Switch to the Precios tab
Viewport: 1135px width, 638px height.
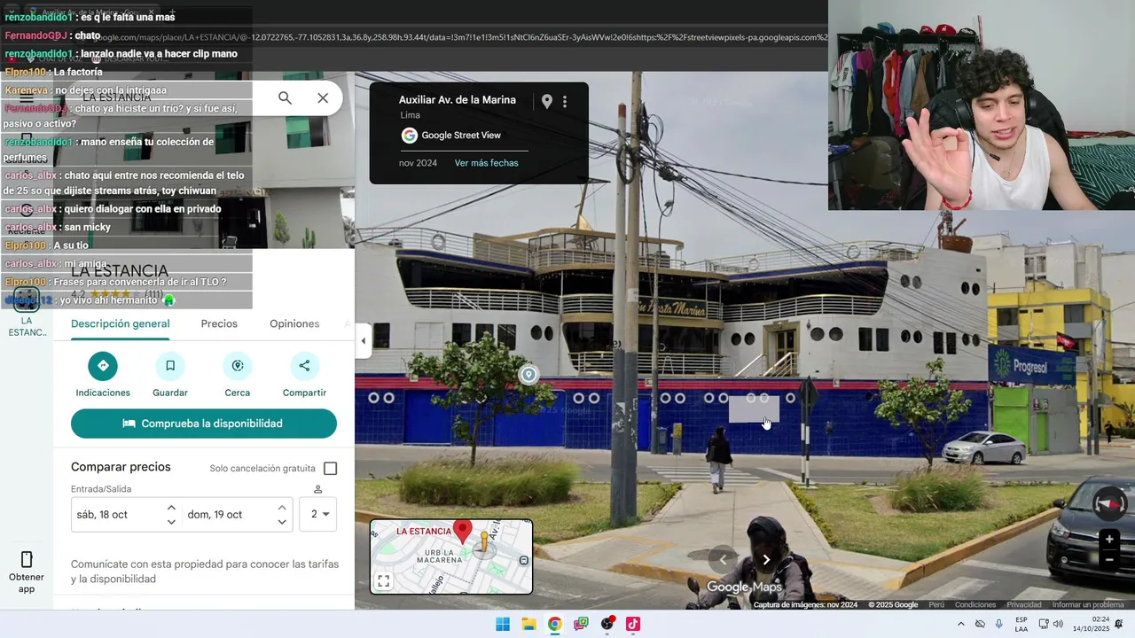219,324
